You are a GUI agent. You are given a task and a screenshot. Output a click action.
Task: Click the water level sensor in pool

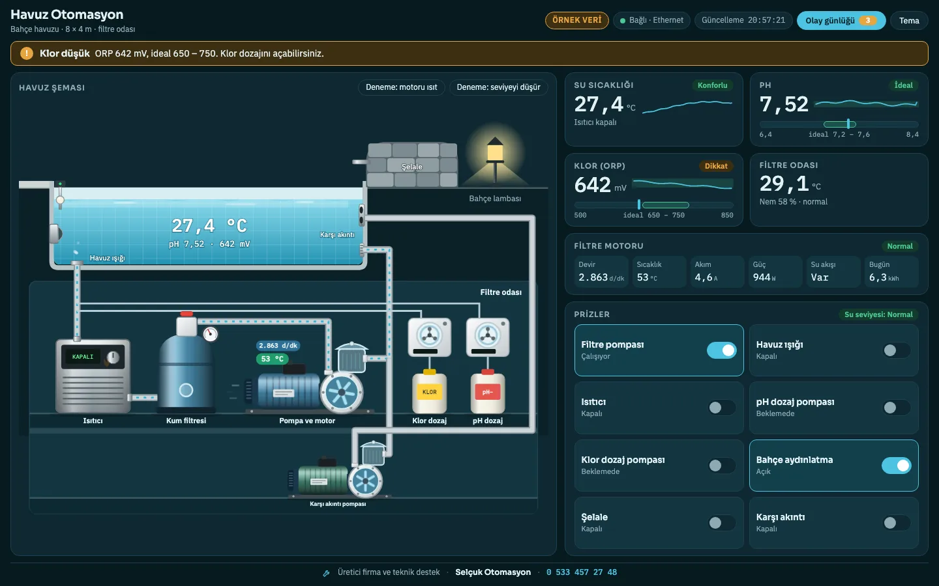60,195
